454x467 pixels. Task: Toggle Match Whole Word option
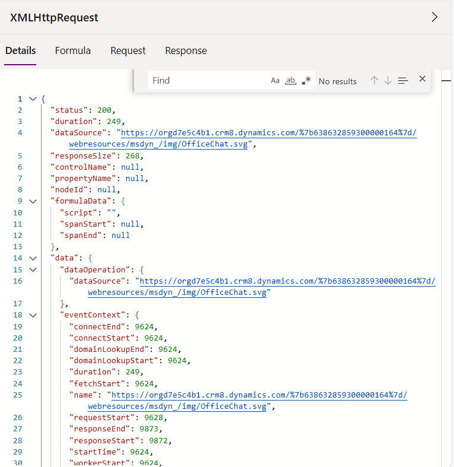click(290, 81)
